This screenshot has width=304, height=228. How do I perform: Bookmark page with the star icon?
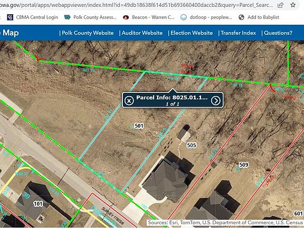click(x=293, y=5)
